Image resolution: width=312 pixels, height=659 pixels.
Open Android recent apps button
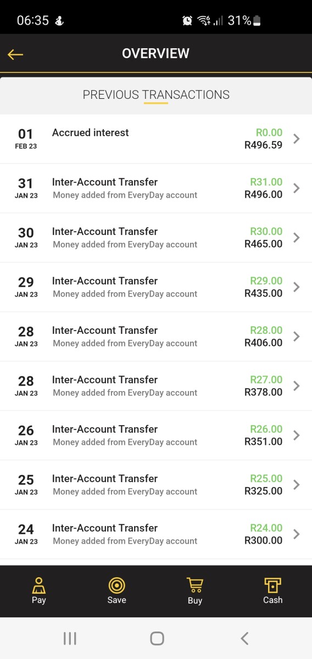click(x=70, y=638)
